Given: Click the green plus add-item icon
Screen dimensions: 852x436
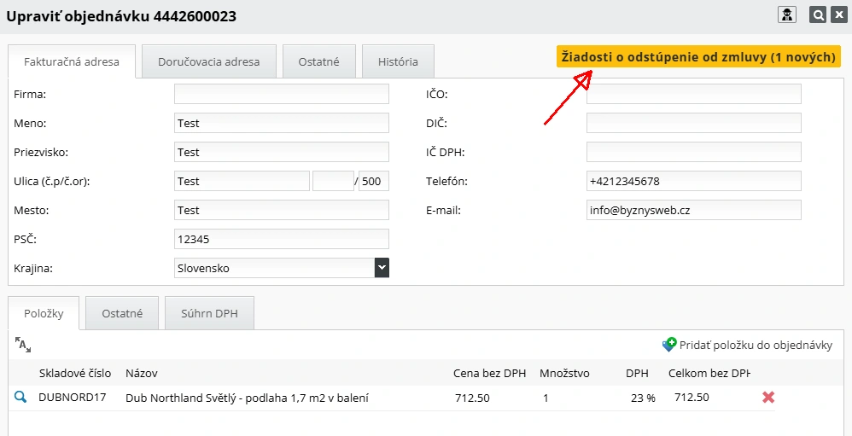Looking at the screenshot, I should (x=669, y=345).
